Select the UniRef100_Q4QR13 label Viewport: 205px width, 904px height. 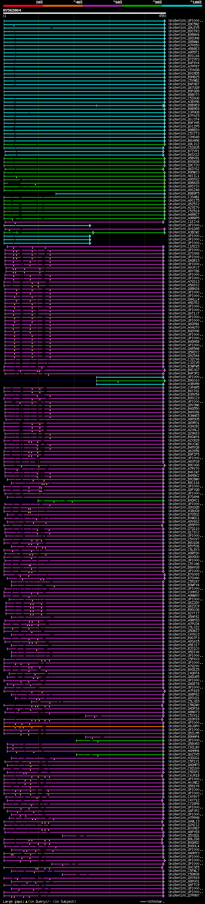[184, 260]
